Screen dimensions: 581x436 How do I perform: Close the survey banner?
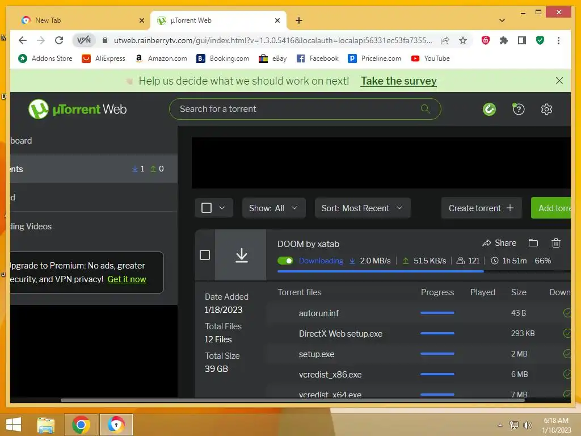click(x=559, y=81)
